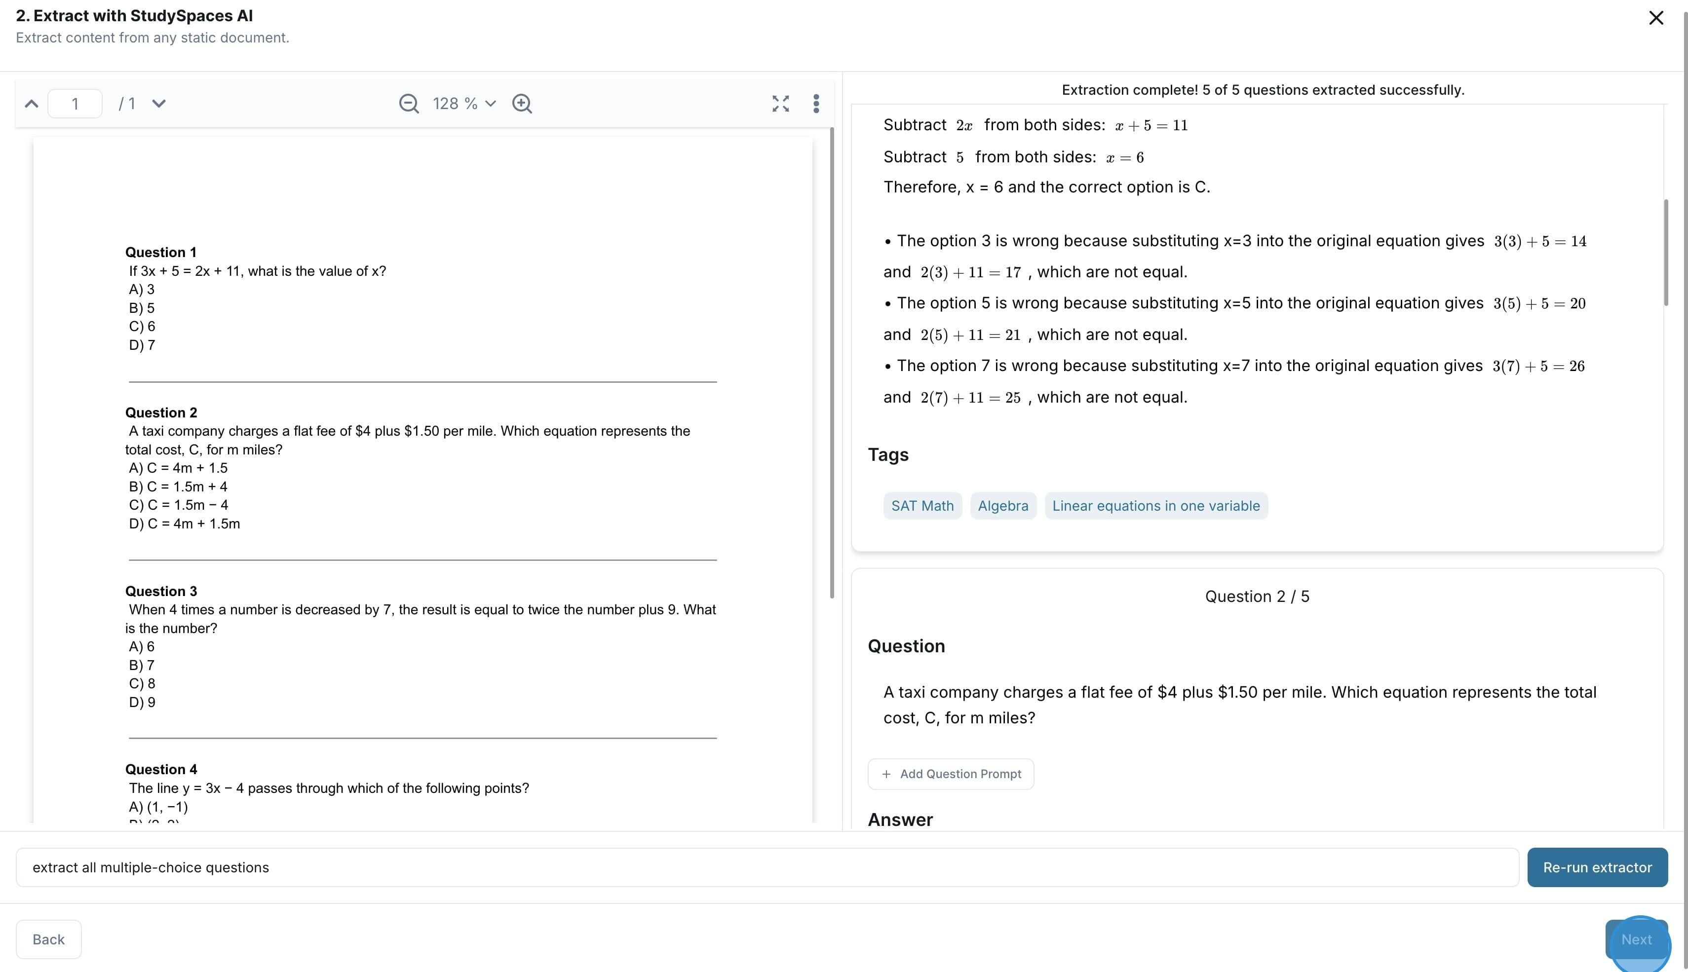
Task: Click the extraction results panel scrollbar
Action: click(1666, 252)
